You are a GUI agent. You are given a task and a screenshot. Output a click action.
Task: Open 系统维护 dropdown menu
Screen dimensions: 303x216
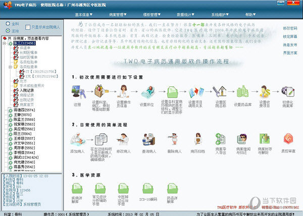(x=220, y=15)
